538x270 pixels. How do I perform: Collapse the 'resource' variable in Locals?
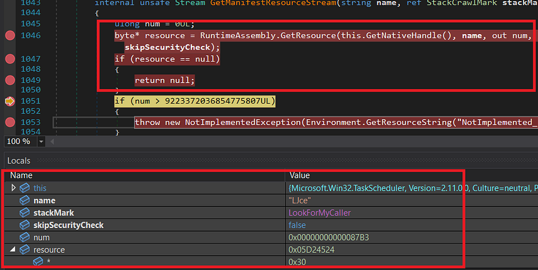click(x=13, y=250)
